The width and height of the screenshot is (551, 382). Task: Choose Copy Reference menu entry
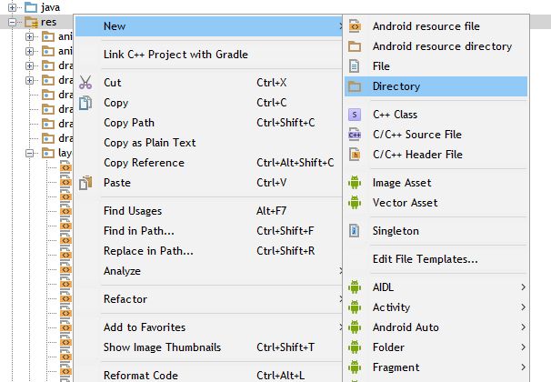[209, 163]
